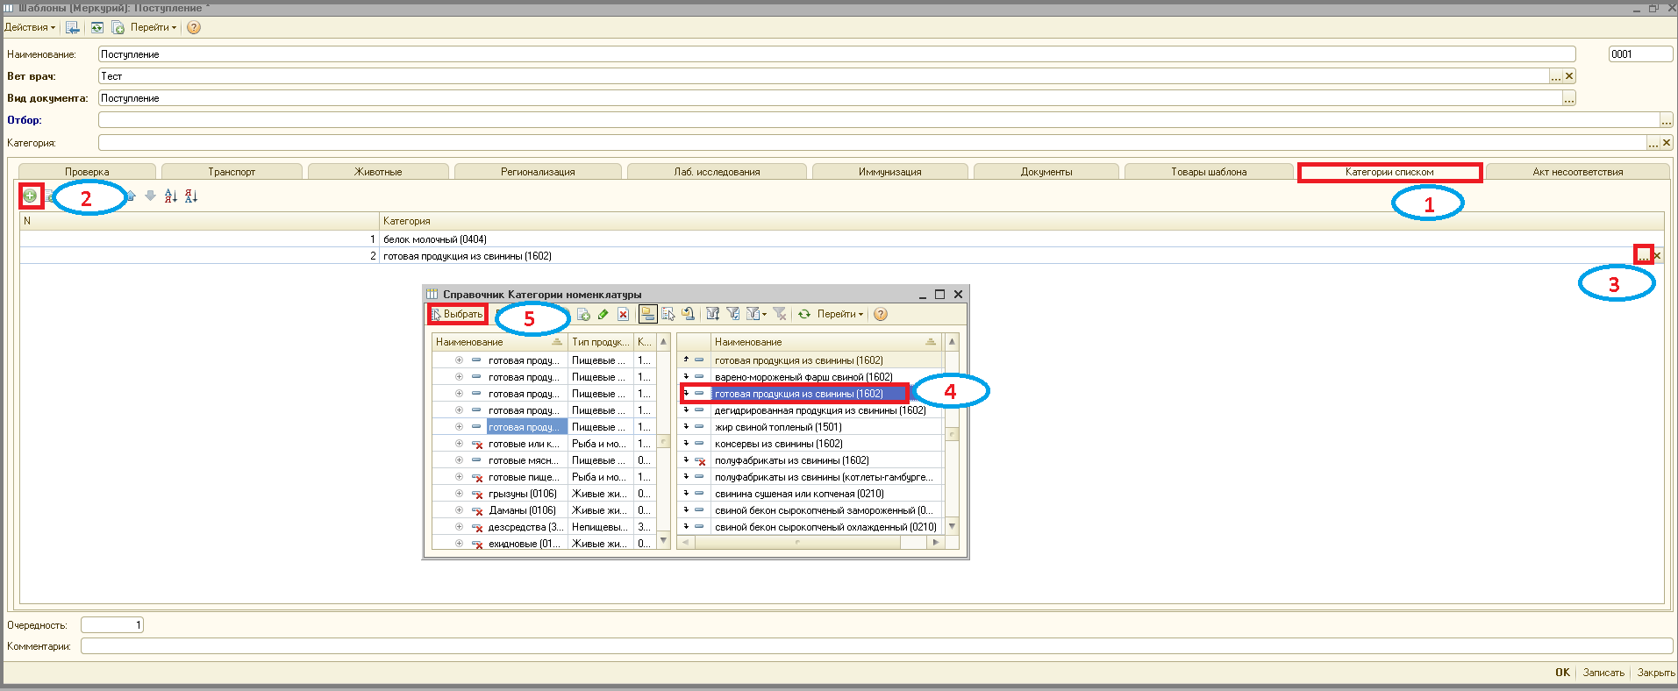1678x691 pixels.
Task: Sort ascending with the А-Я icon
Action: tap(171, 196)
